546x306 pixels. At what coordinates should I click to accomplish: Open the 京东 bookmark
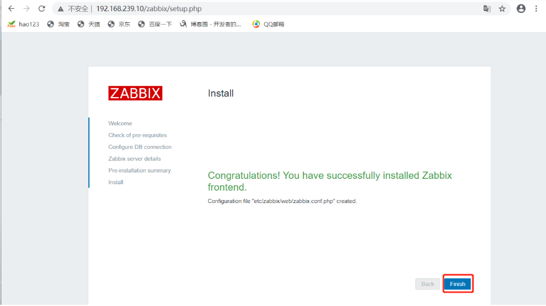pyautogui.click(x=119, y=24)
